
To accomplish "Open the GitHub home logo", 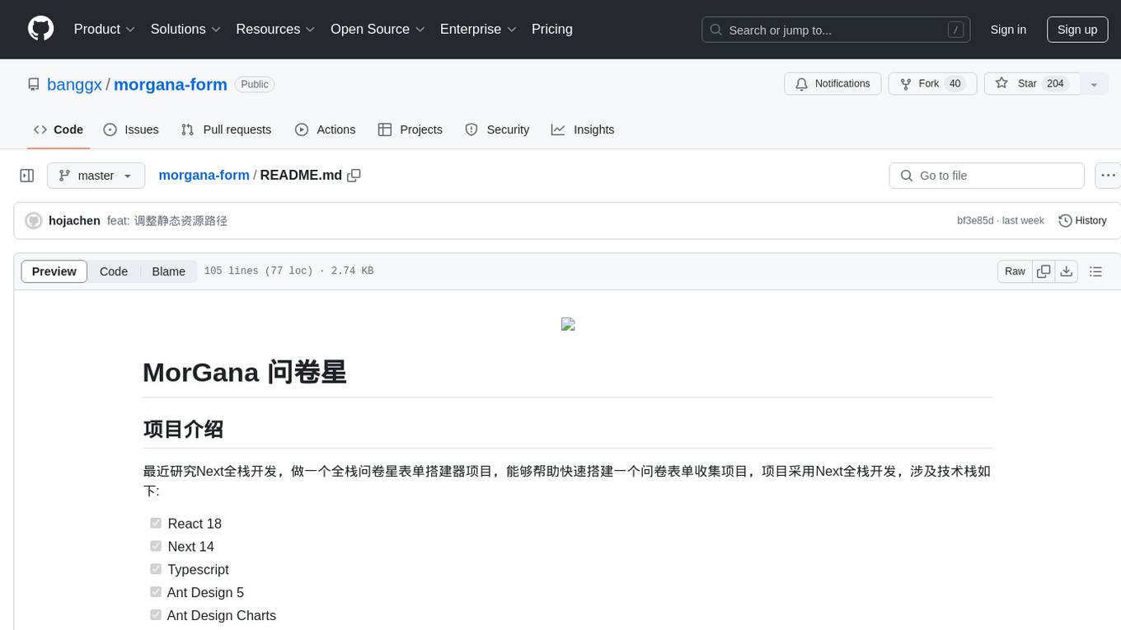I will tap(40, 29).
